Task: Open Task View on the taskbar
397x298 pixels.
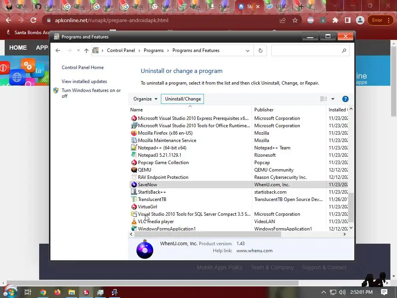Action: pos(28,292)
